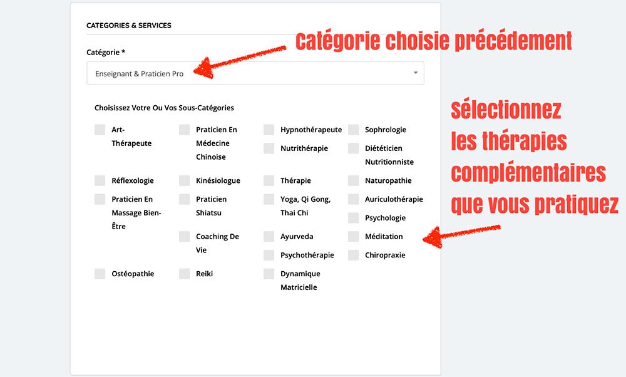Tick the Diététicien Nutritionniste checkbox

coord(353,148)
